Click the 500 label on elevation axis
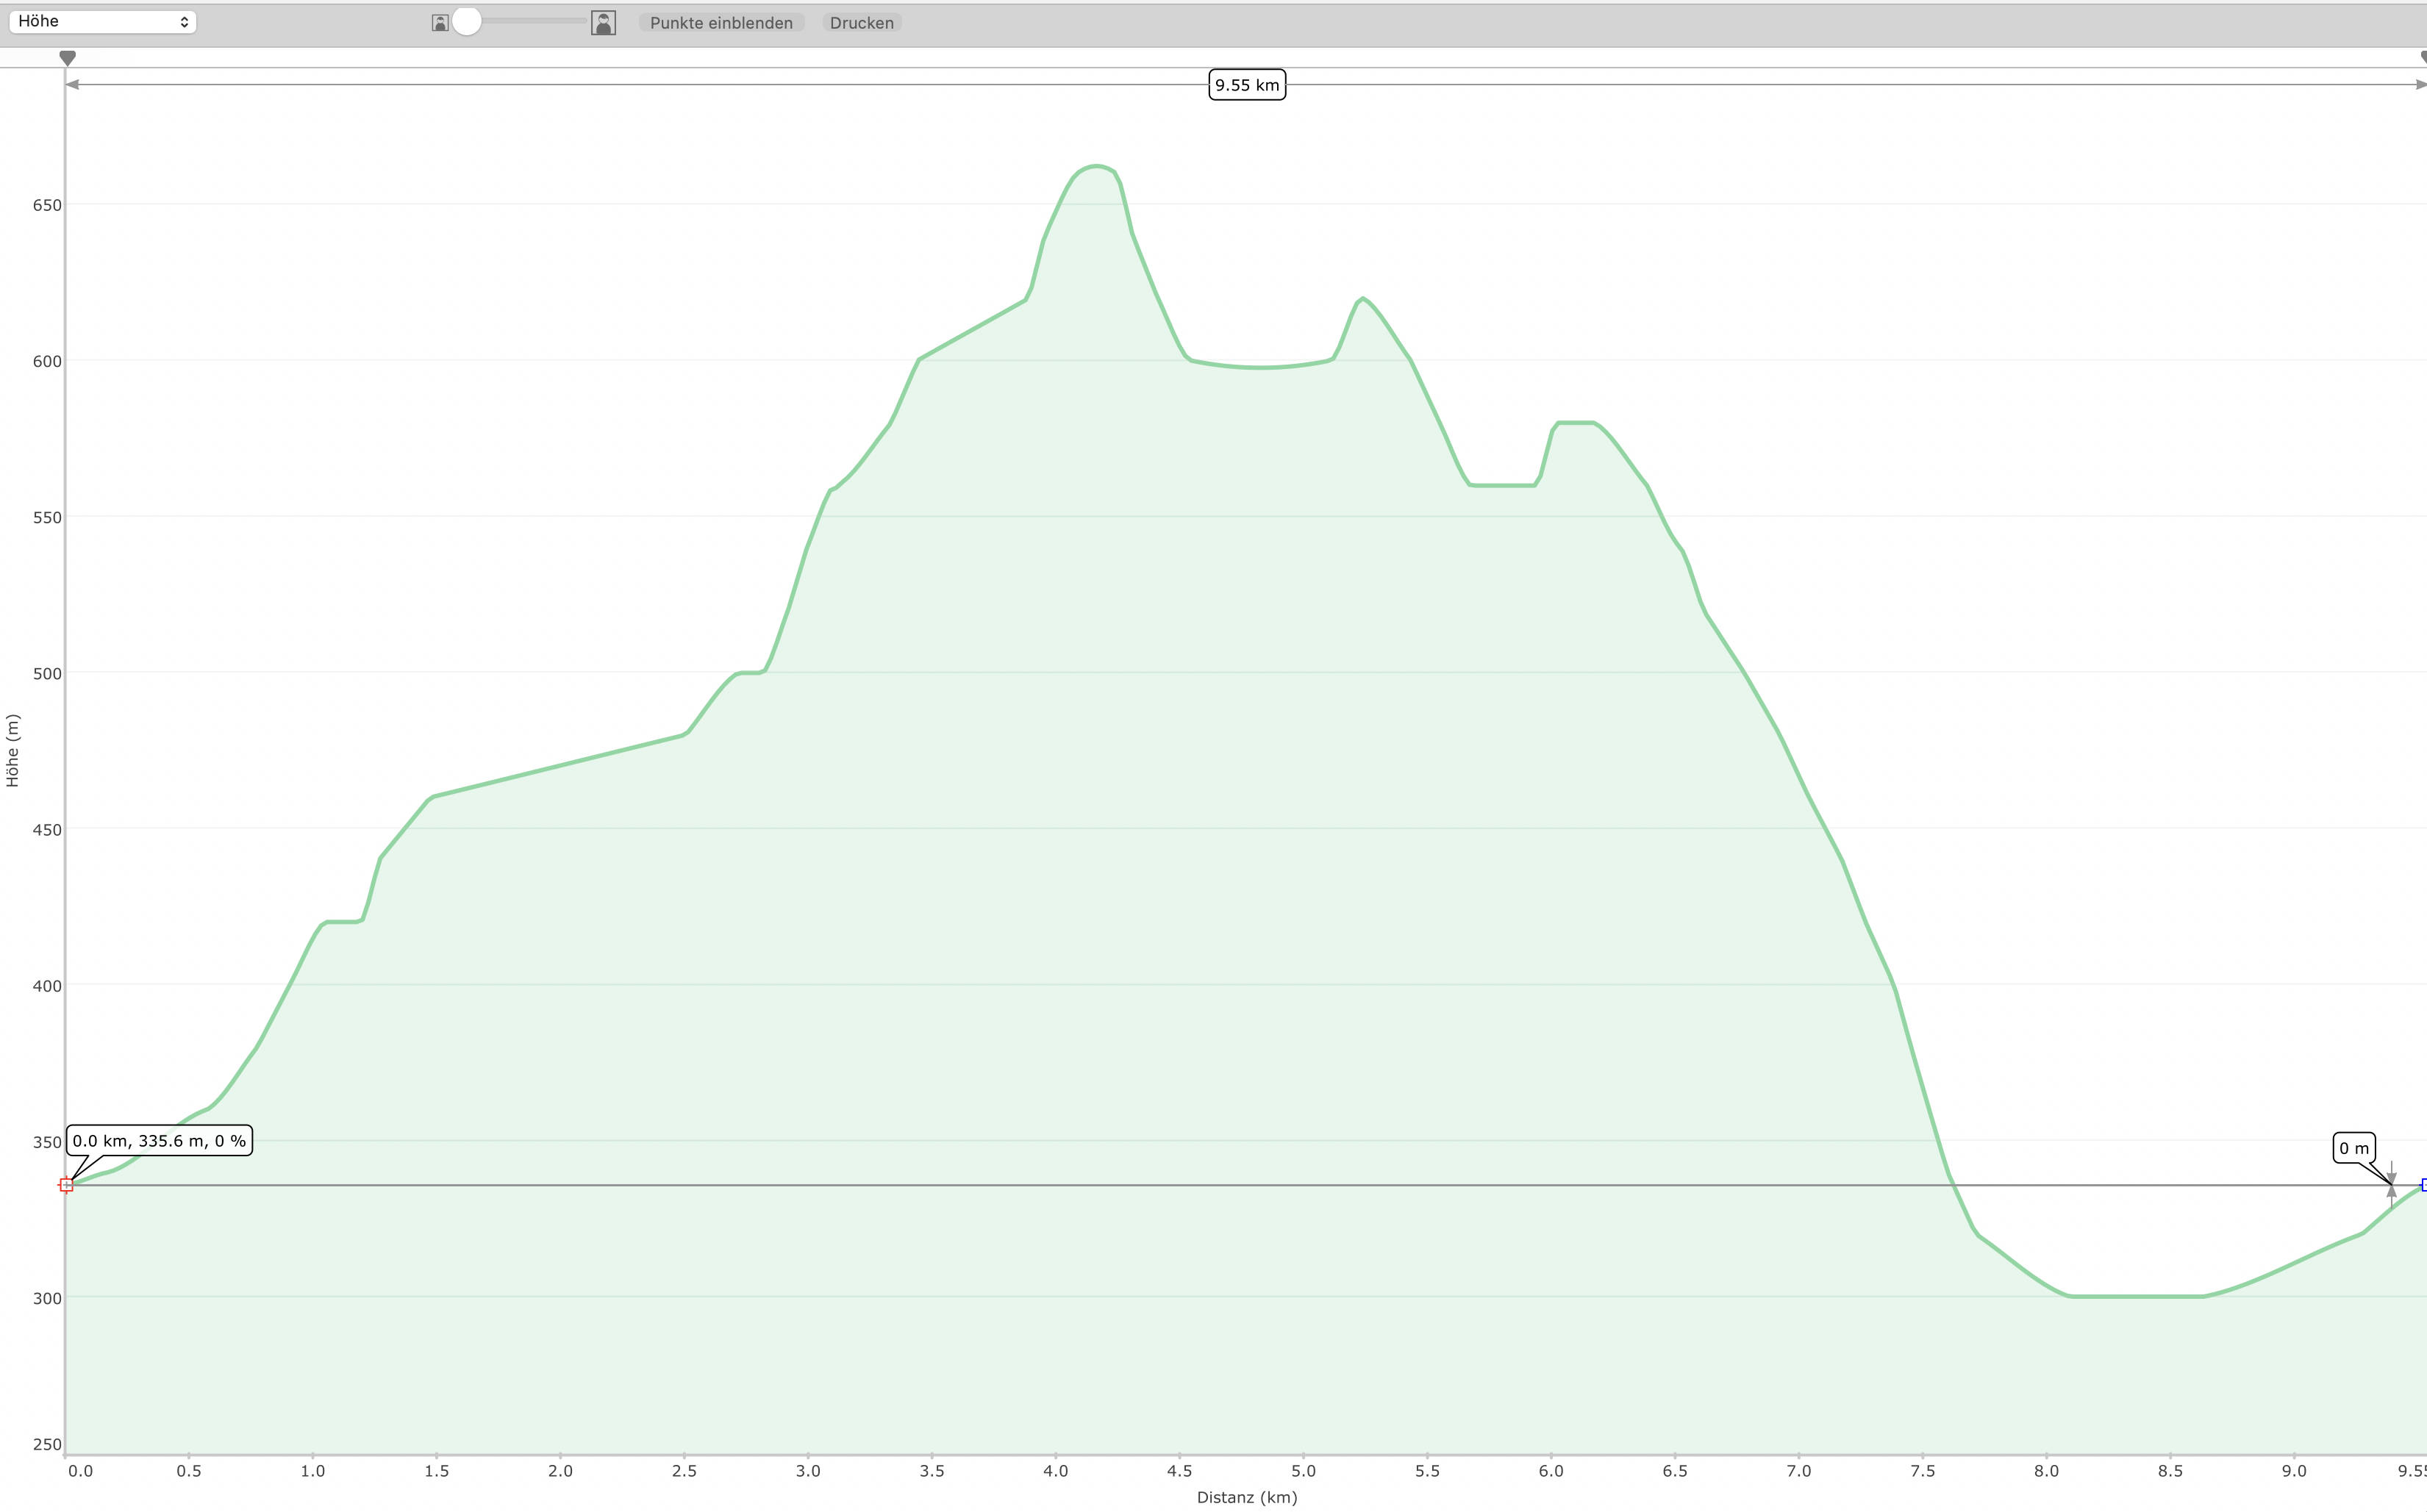The image size is (2427, 1512). [x=47, y=673]
